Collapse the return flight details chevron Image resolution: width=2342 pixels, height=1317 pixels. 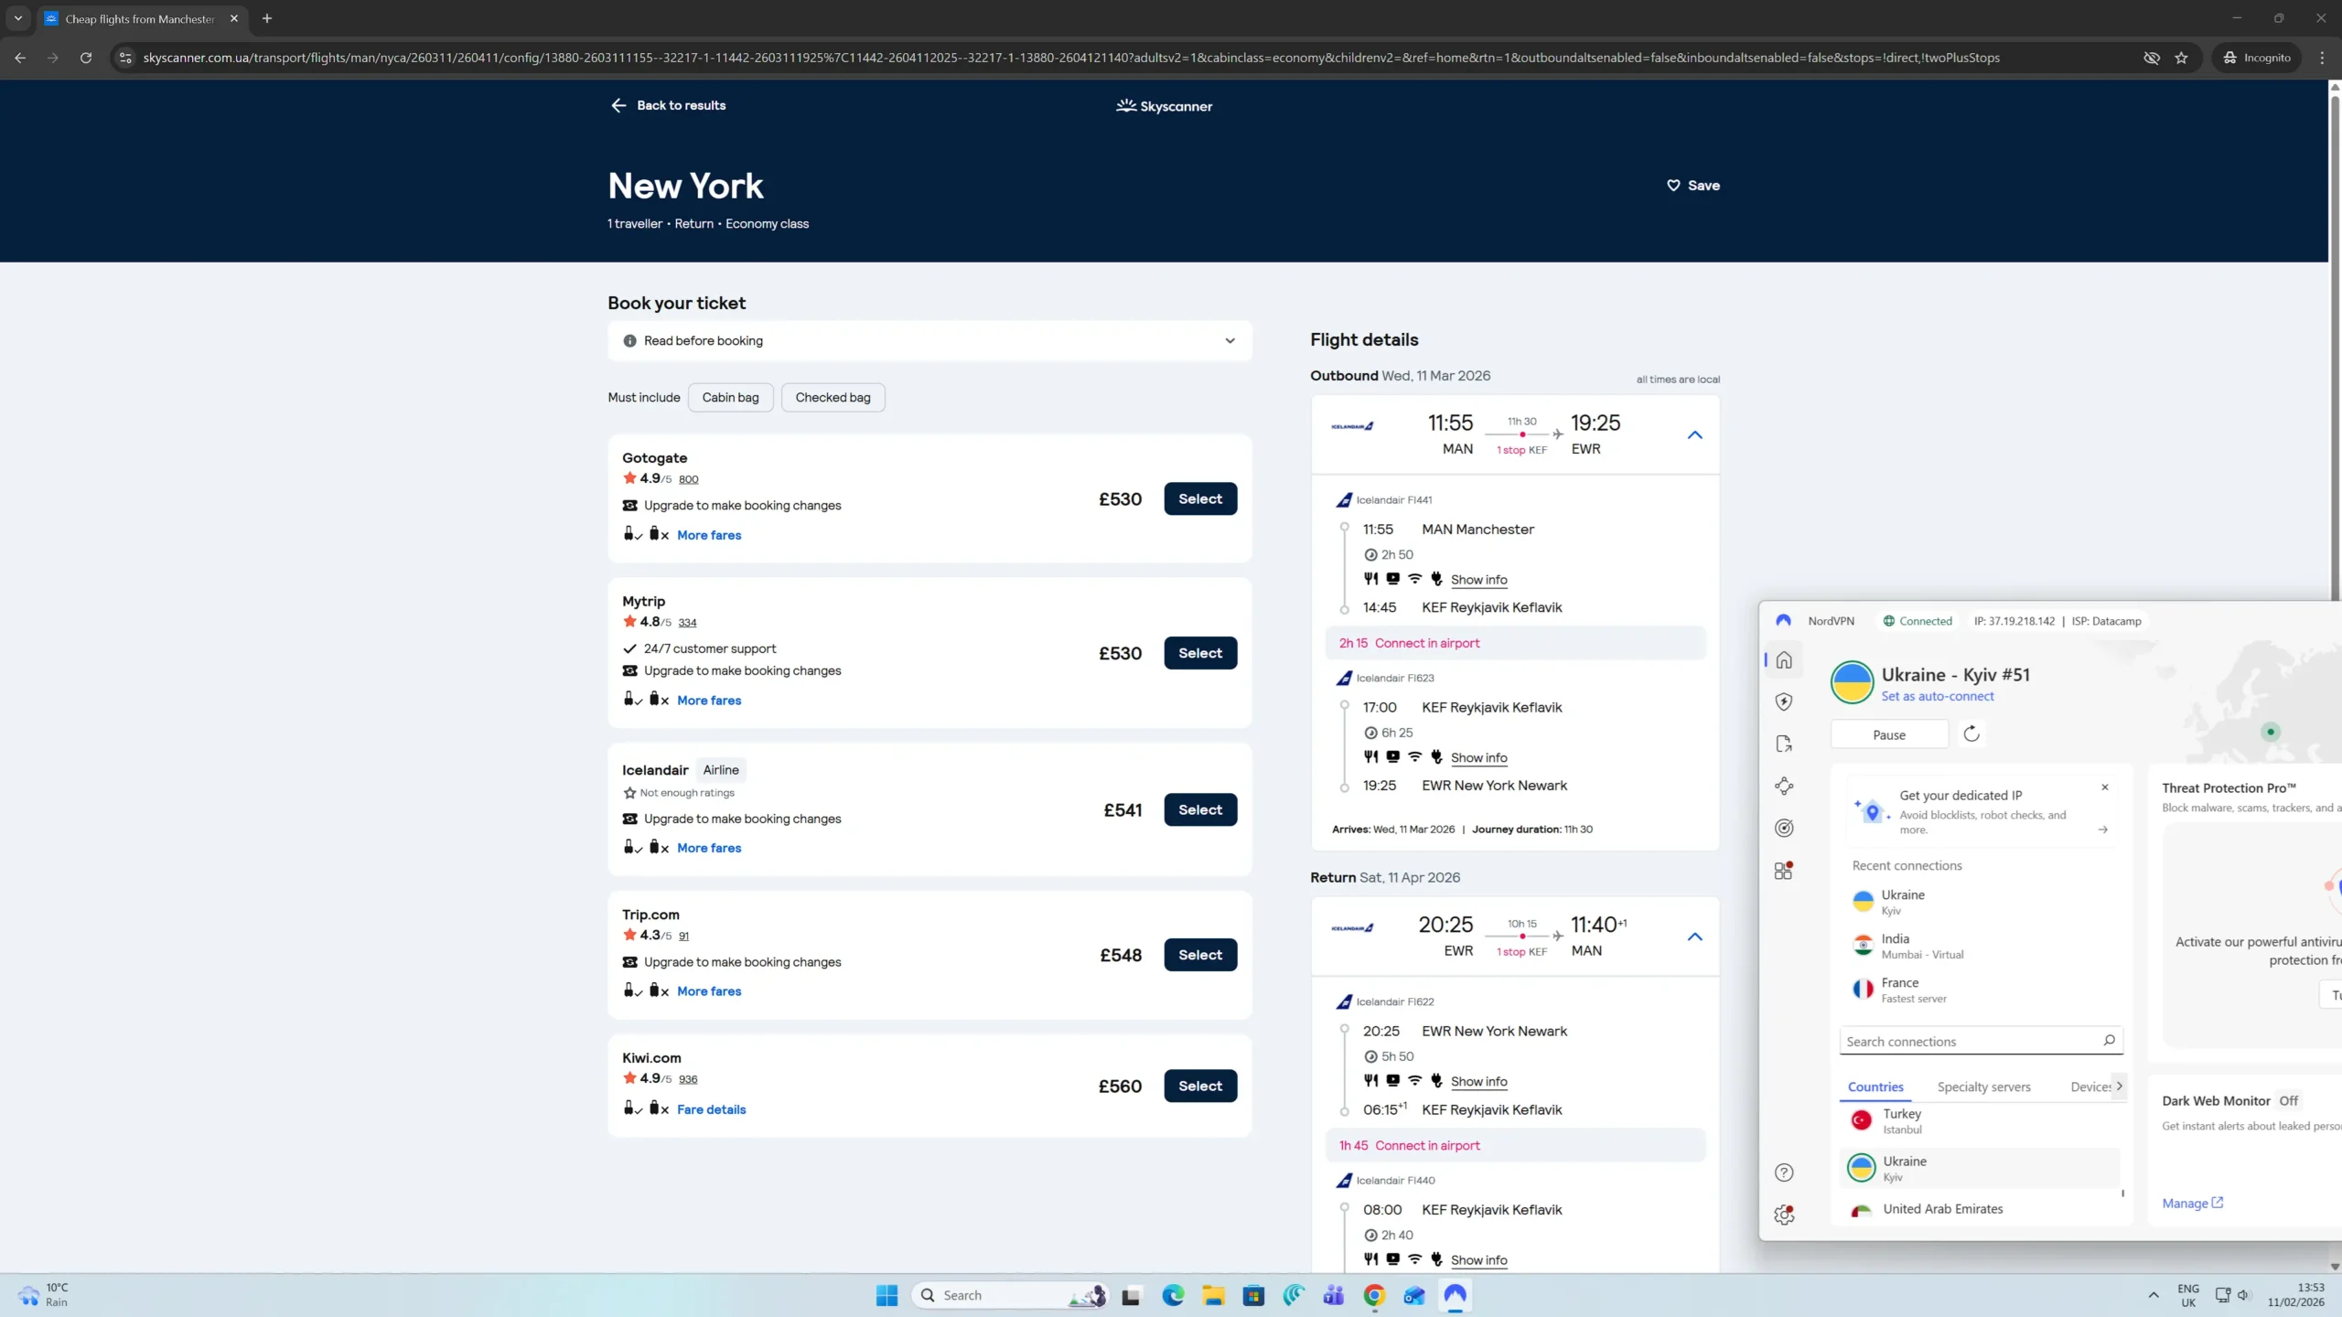[x=1694, y=937]
